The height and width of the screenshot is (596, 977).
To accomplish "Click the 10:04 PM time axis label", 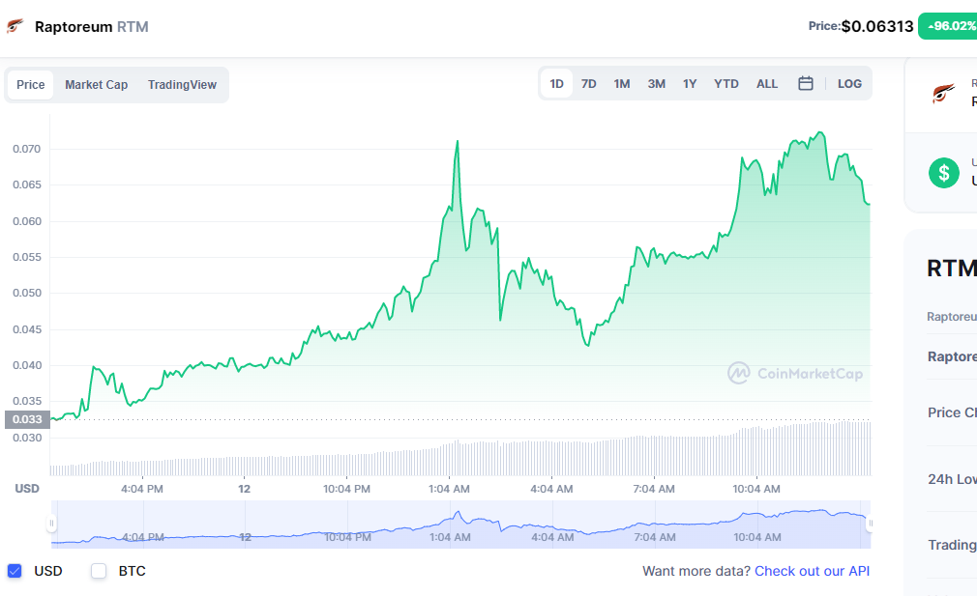I will [346, 489].
